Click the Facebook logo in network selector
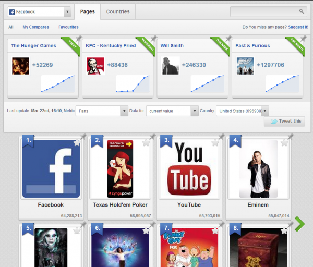313x267 pixels. [x=12, y=12]
